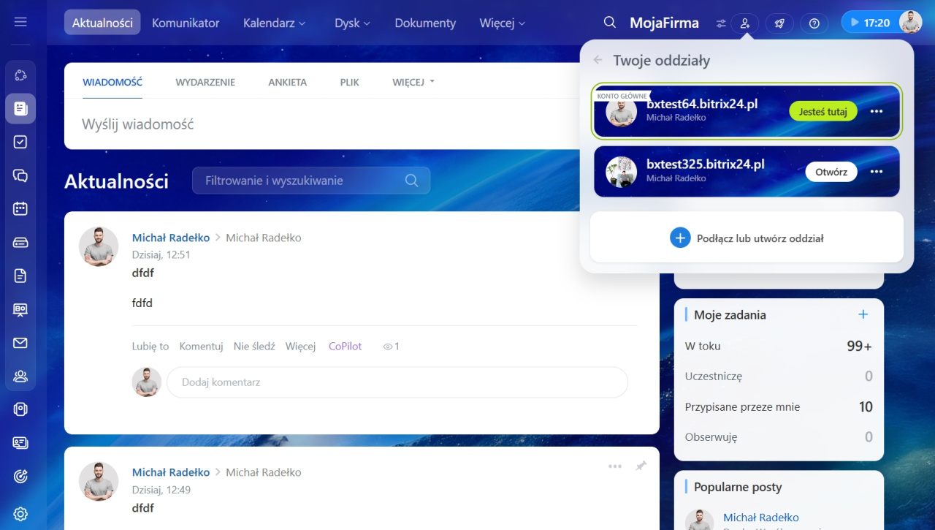The height and width of the screenshot is (530, 935).
Task: Open the hamburger menu in top left
Action: (x=20, y=22)
